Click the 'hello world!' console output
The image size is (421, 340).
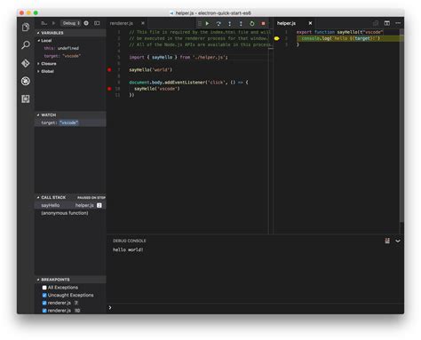click(128, 249)
